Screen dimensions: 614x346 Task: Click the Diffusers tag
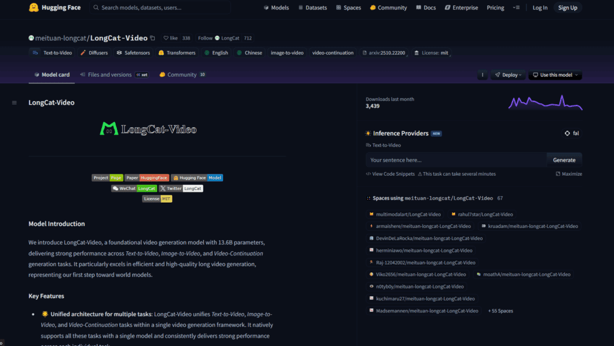94,53
